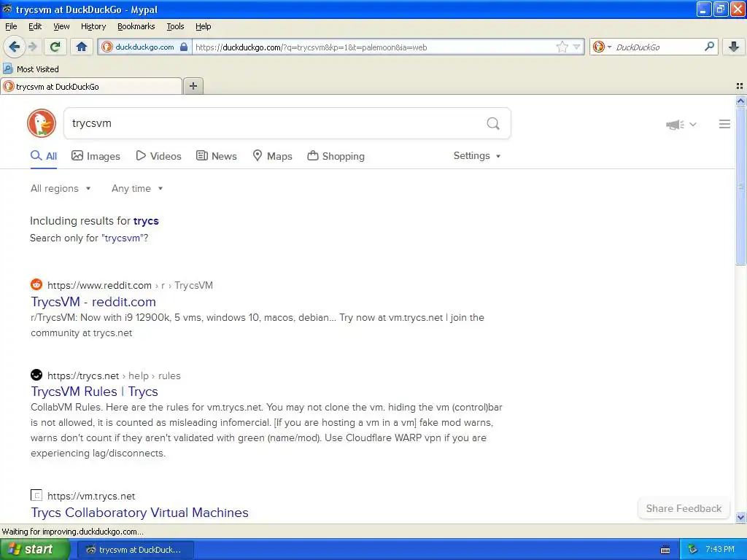Open the Edit menu

[x=35, y=26]
